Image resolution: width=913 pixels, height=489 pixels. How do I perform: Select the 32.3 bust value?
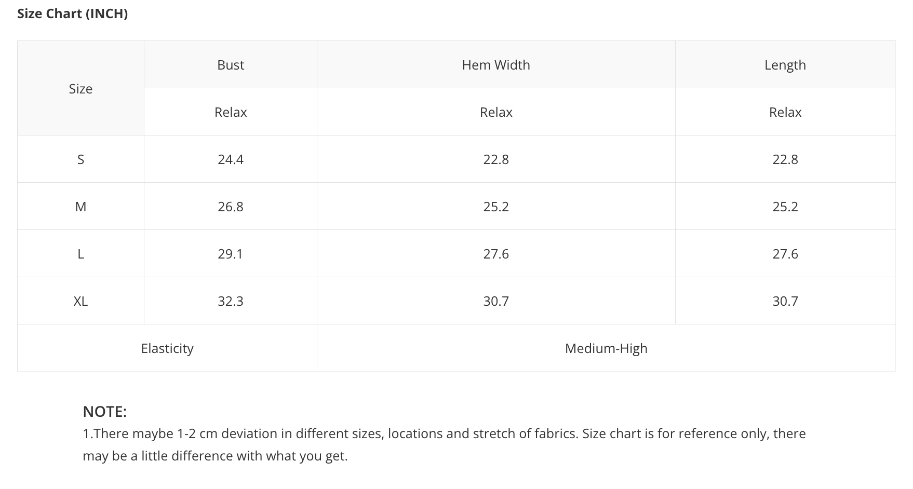pos(231,301)
